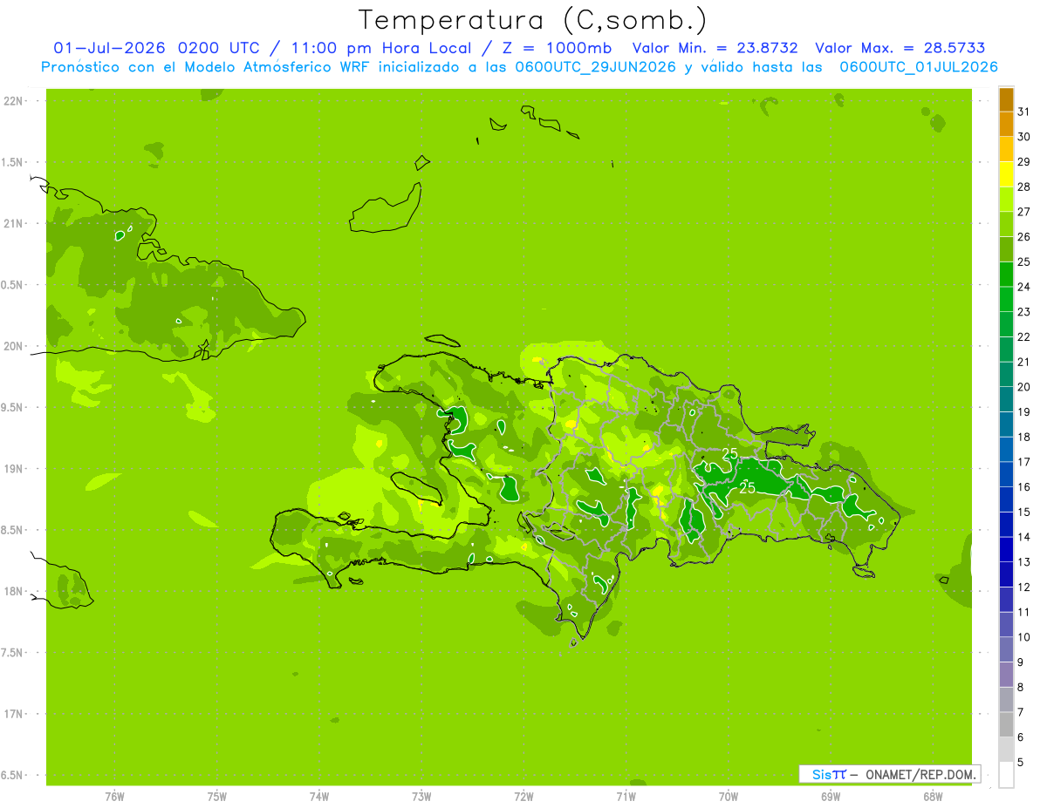Click the '0600UTC_01JUL2026' valid-until time
Viewport: 1047px width, 808px height.
point(919,67)
